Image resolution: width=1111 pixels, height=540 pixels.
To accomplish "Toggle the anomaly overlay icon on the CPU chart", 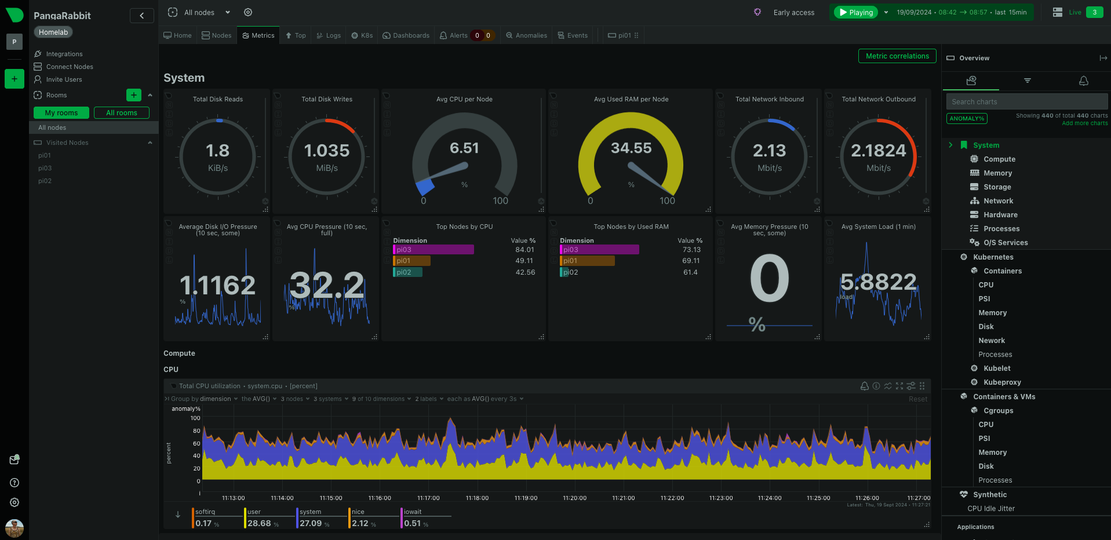I will pos(888,386).
